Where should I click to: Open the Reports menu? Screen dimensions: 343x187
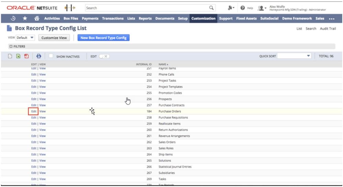(x=145, y=19)
